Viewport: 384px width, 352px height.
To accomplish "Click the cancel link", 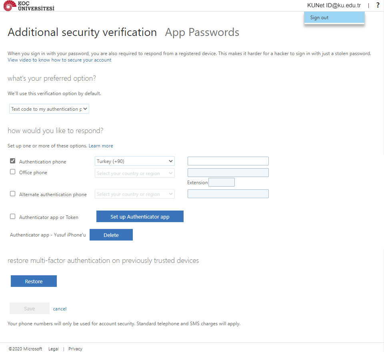I will [x=60, y=309].
